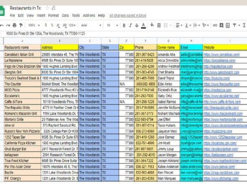The width and height of the screenshot is (247, 184).
Task: Select the Amanda Allie owner cell
Action: click(x=168, y=55)
